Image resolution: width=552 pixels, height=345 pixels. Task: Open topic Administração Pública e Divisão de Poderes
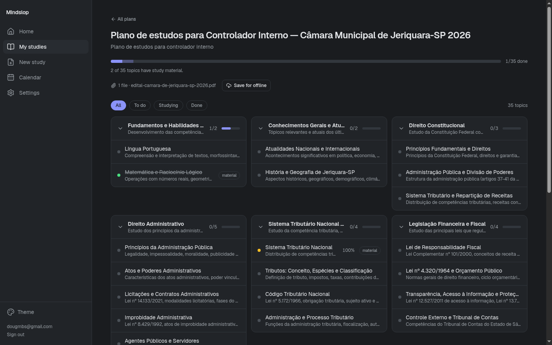(x=460, y=175)
